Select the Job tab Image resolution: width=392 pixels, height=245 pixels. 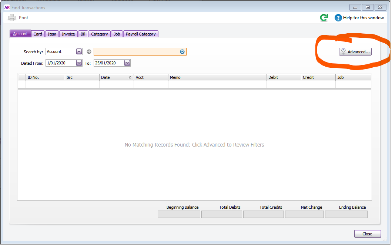117,34
